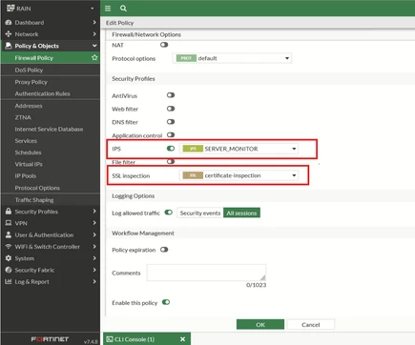Viewport: 415px width, 345px height.
Task: Click the Cancel button
Action: click(311, 324)
